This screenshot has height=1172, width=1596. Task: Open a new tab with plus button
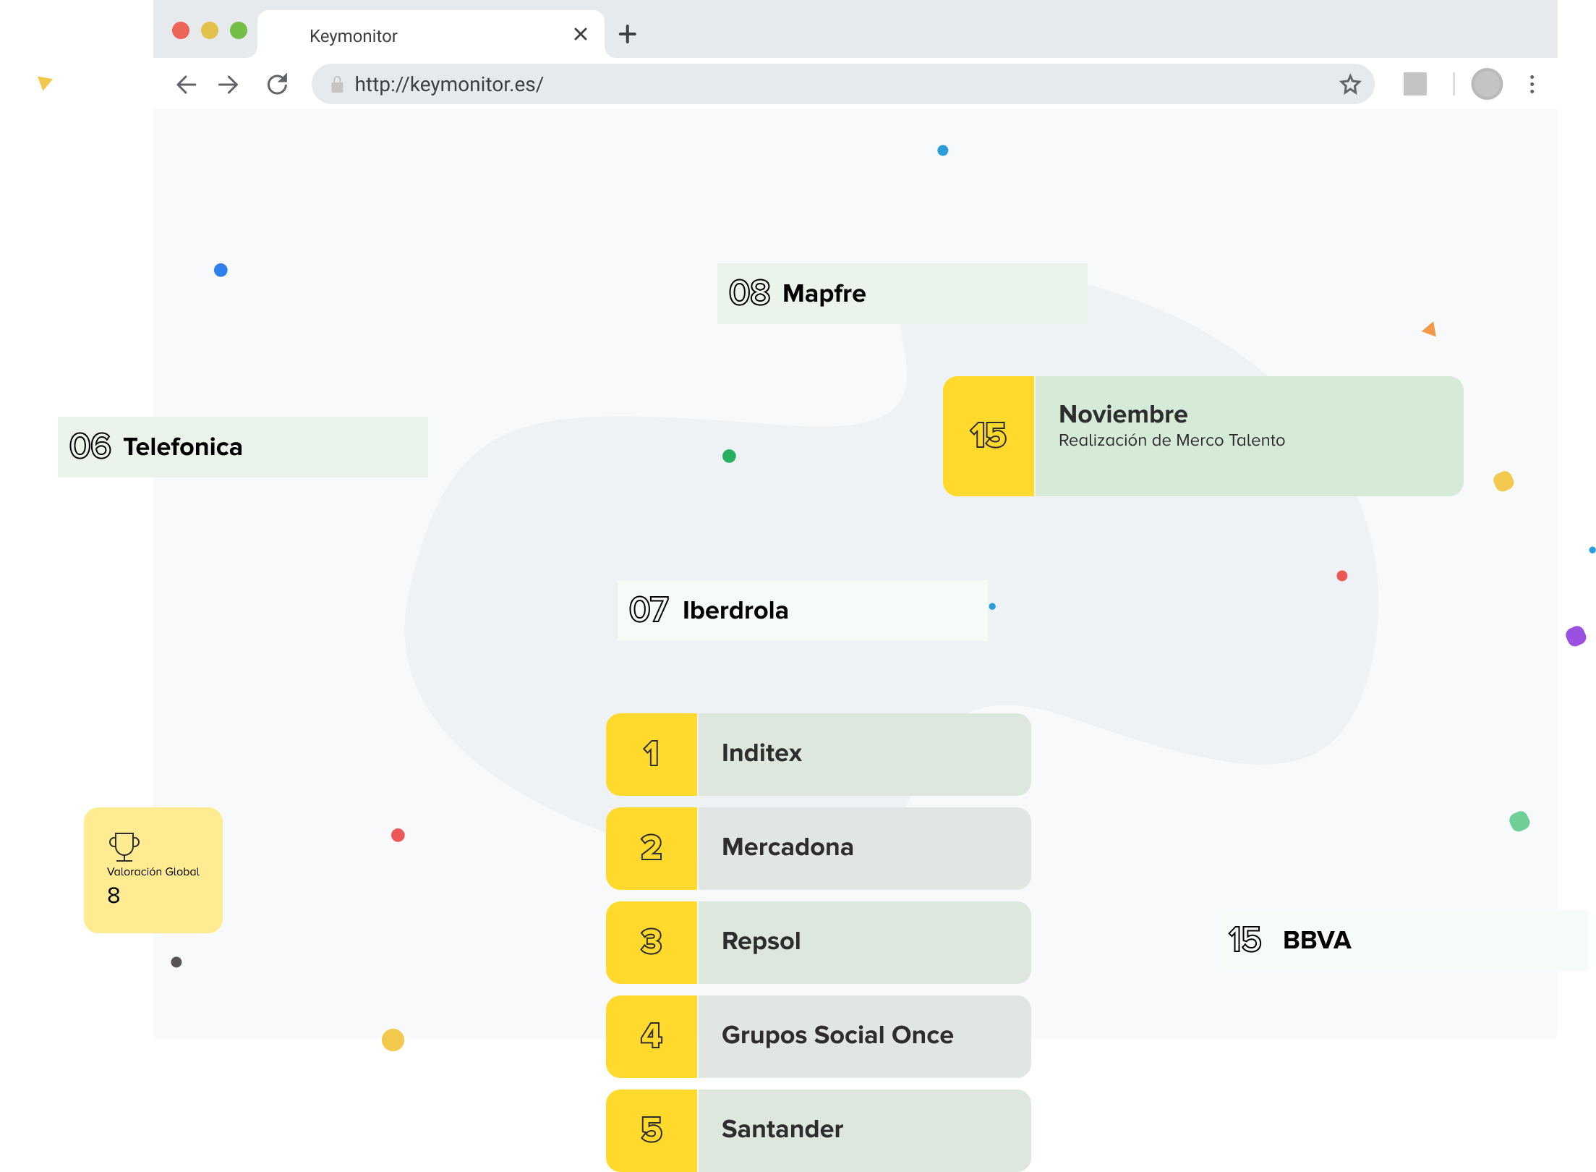(x=628, y=34)
